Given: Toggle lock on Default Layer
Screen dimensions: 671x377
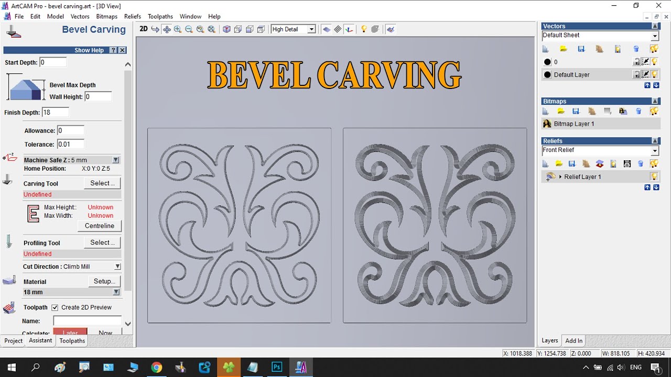Looking at the screenshot, I should [x=636, y=74].
